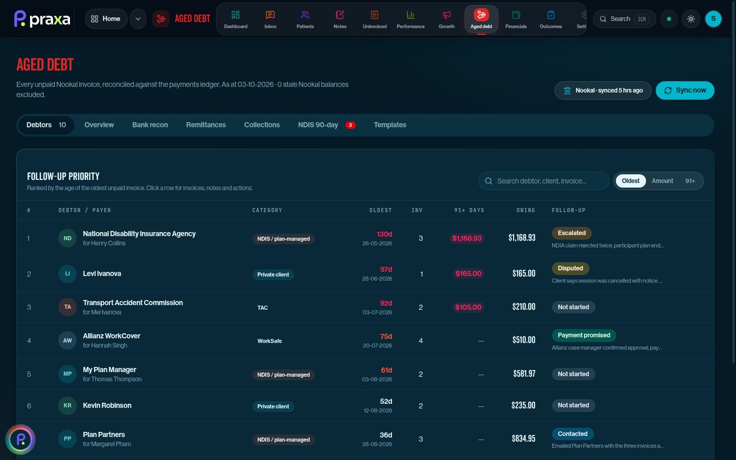Open the Growth megaphone icon
Screen dimensions: 736x460
[x=447, y=19]
